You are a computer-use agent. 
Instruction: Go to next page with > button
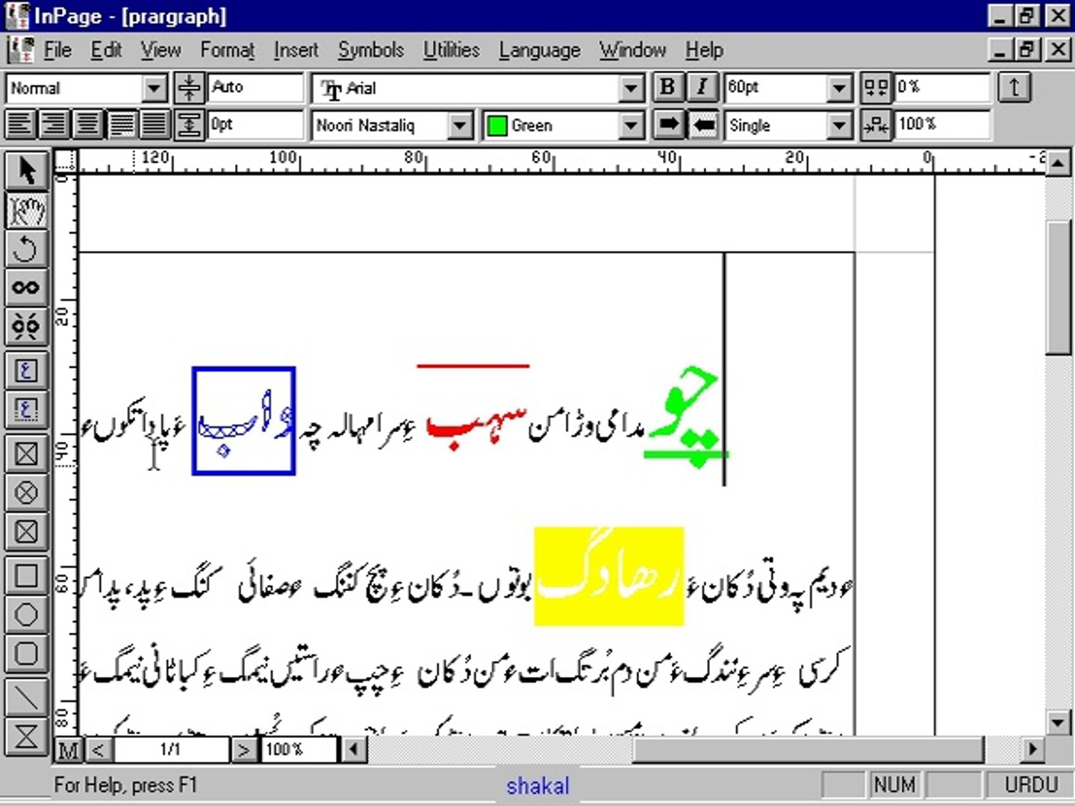[243, 749]
